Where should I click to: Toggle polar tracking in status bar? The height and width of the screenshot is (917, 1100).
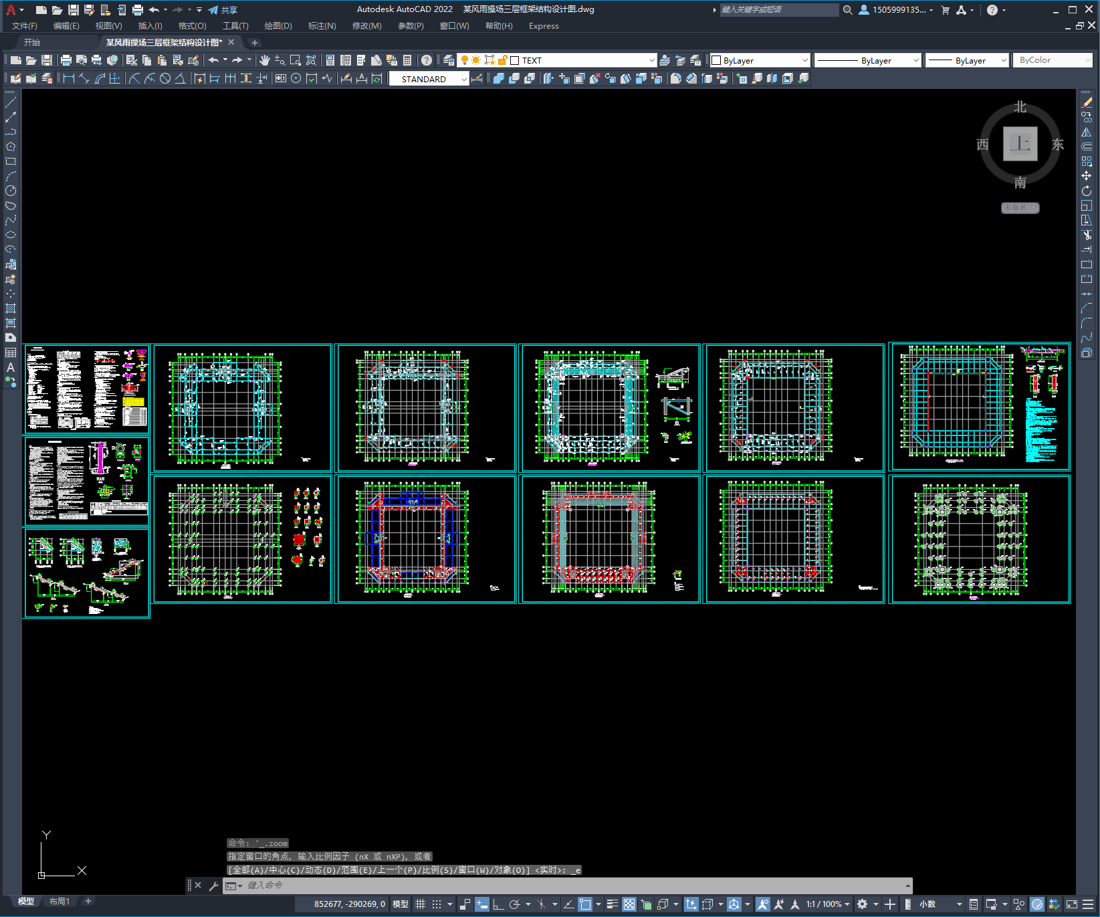[x=514, y=904]
